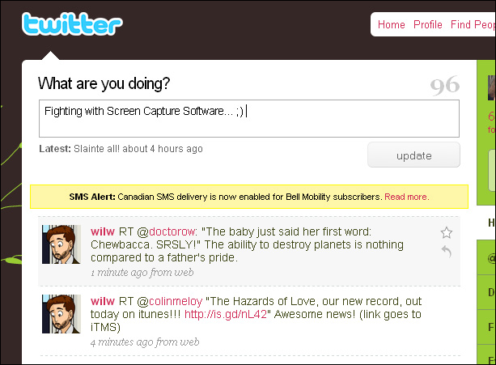Click the Twitter logo
The image size is (496, 365).
pyautogui.click(x=72, y=23)
